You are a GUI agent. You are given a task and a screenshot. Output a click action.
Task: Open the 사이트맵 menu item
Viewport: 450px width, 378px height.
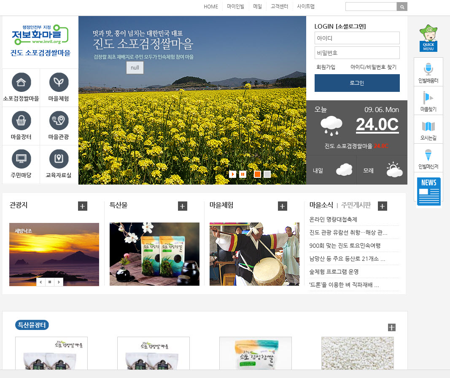click(x=305, y=6)
